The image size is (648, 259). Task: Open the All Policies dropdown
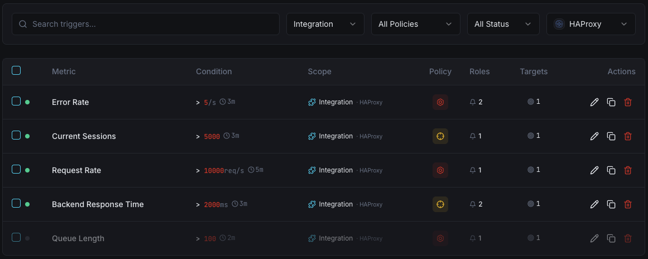[416, 24]
